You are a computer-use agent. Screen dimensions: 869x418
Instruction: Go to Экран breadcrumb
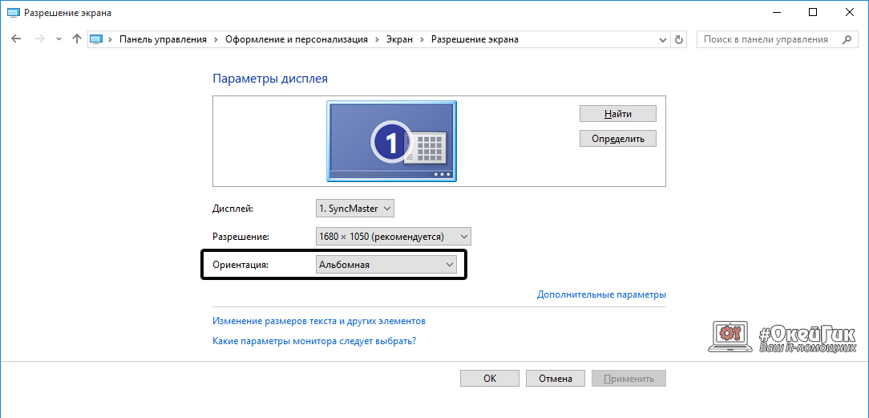399,39
